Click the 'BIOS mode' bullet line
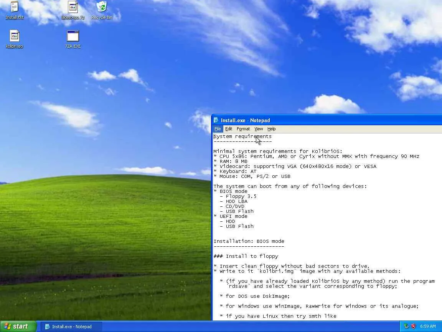This screenshot has height=332, width=442. point(230,191)
